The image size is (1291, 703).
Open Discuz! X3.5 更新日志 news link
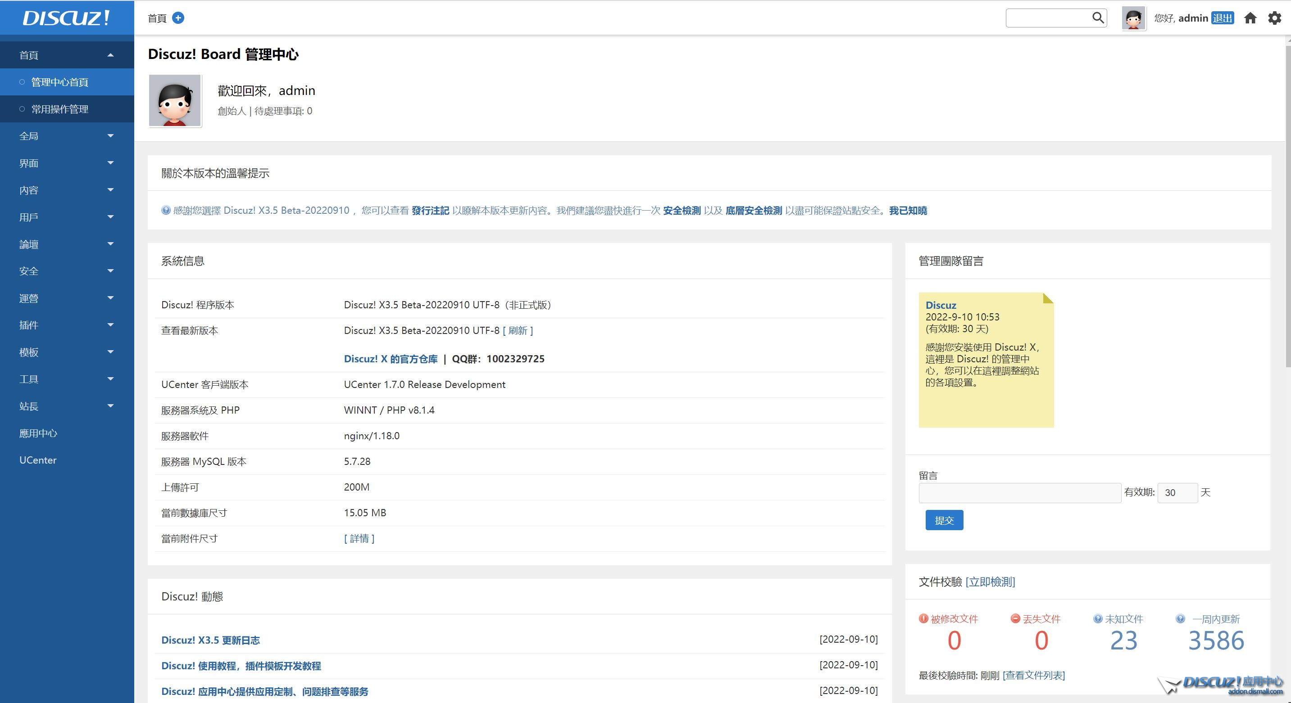(x=210, y=640)
